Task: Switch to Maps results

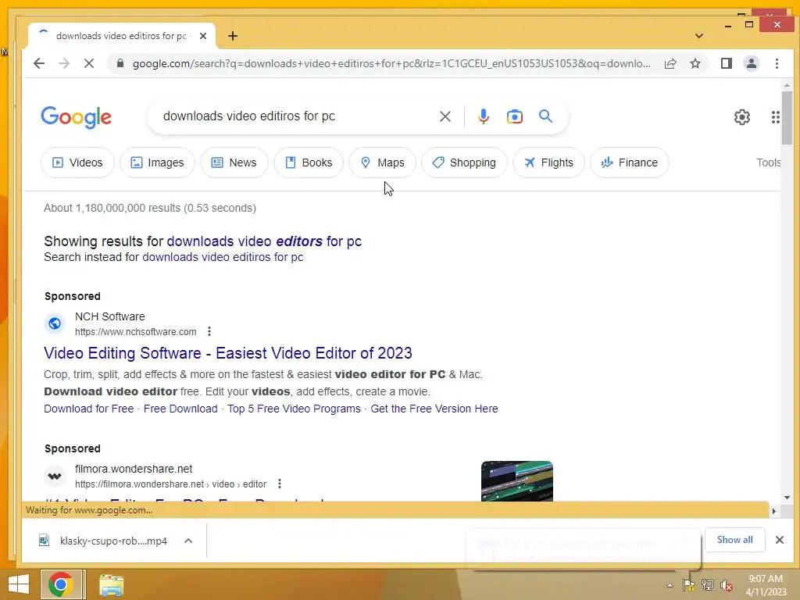Action: click(382, 162)
